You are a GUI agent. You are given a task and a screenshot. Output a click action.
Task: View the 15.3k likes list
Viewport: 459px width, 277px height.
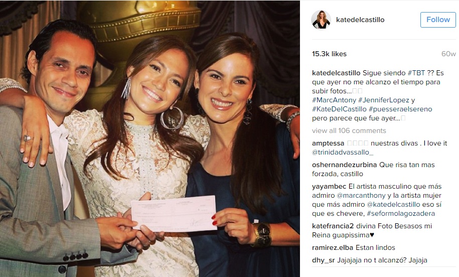[x=329, y=54]
